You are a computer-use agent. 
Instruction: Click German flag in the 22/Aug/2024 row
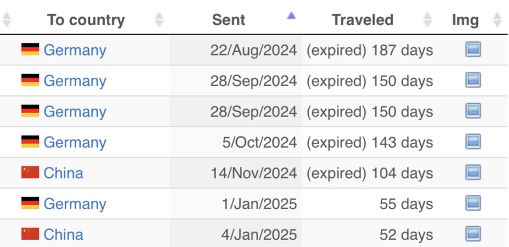point(30,49)
